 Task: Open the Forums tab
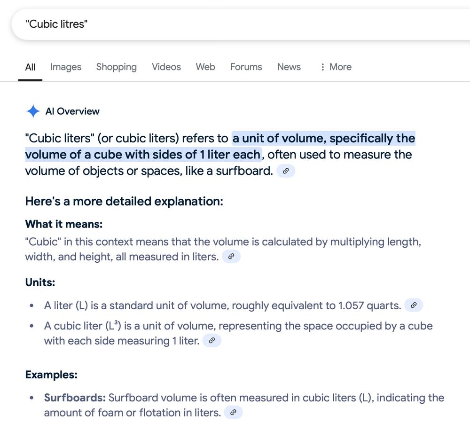(246, 67)
